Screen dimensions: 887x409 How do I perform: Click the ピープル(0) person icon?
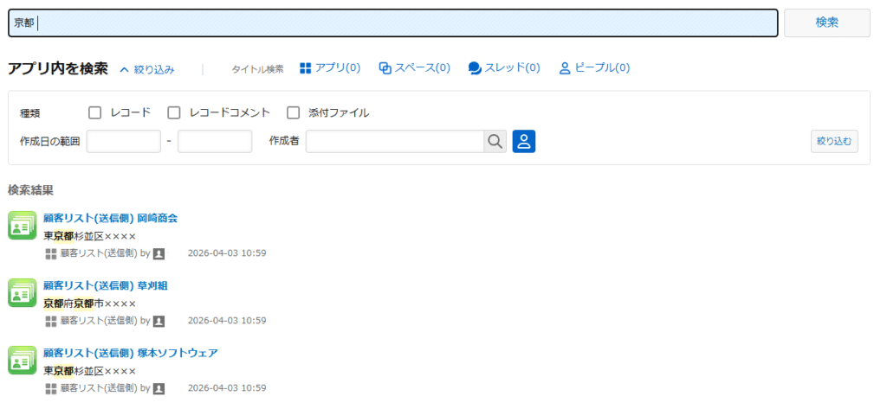[x=565, y=68]
